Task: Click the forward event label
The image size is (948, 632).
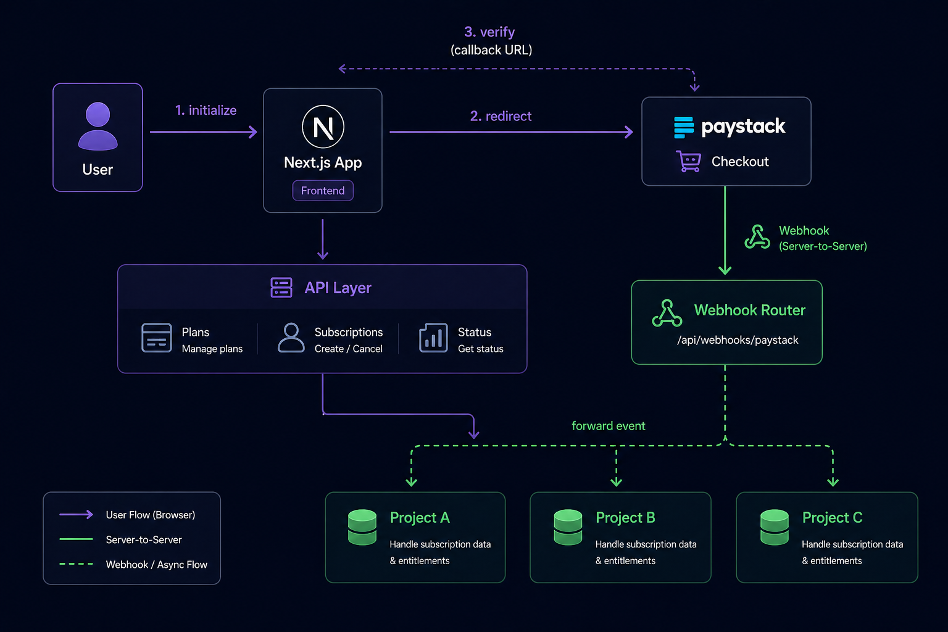Action: click(609, 426)
